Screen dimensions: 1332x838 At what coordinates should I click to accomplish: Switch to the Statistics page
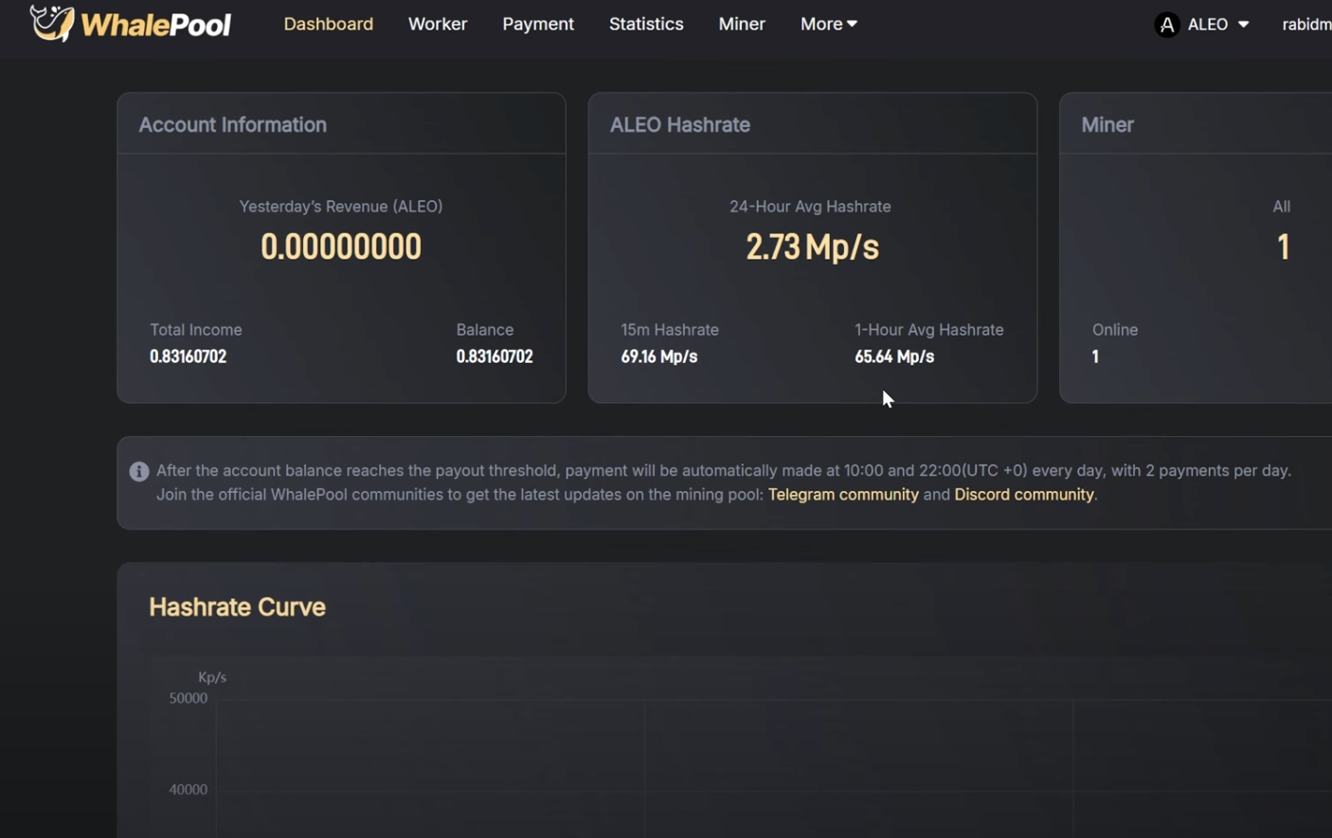[646, 24]
